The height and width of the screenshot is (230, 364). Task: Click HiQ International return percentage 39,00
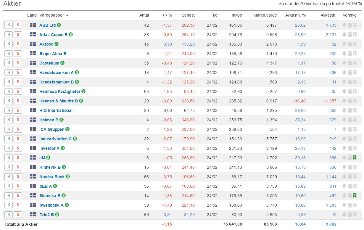tap(300, 110)
